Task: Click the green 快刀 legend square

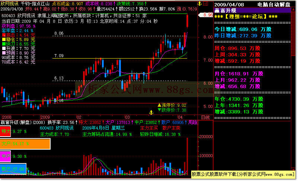Action: [x=4, y=44]
